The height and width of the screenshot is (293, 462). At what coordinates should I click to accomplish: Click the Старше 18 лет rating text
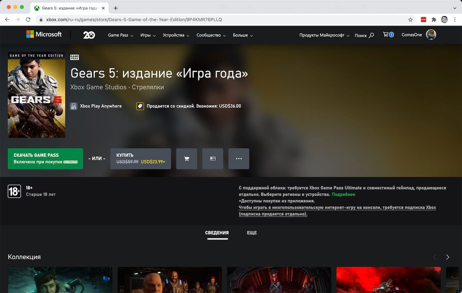[41, 194]
